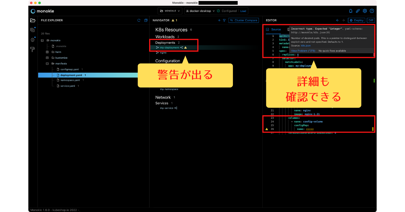This screenshot has height=212, width=405.
Task: Click the incoming refs icon before nginx
Action: coord(157,53)
